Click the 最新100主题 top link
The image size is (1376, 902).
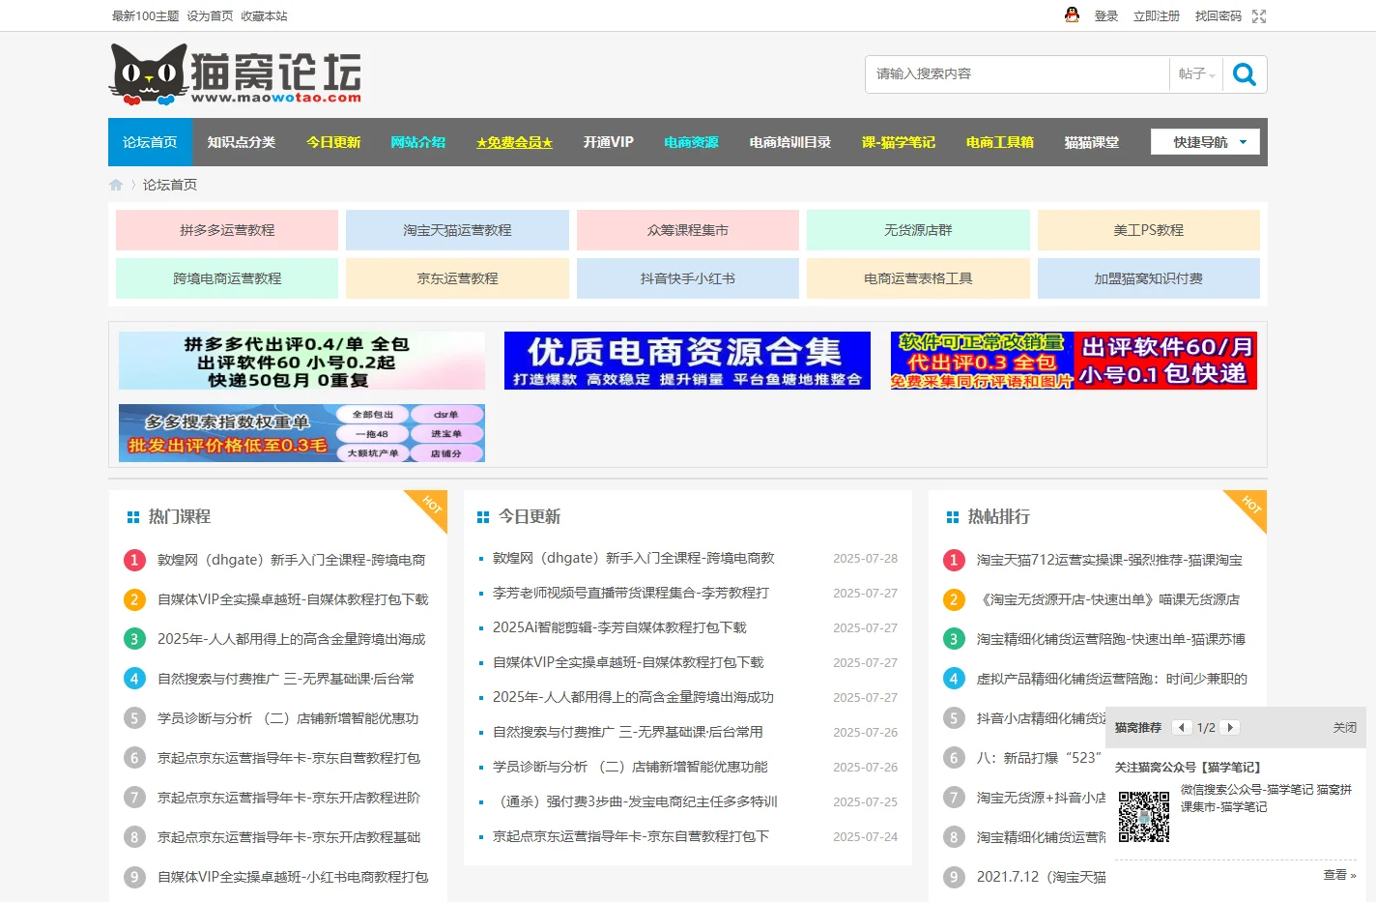pyautogui.click(x=145, y=16)
